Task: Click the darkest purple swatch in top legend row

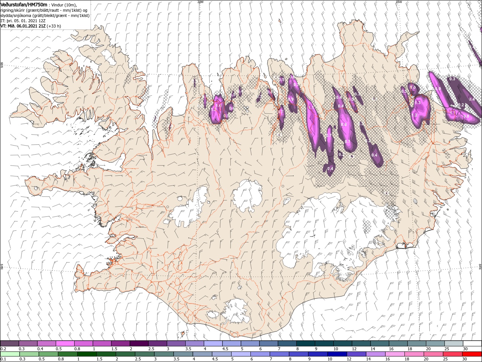Action: coord(139,344)
